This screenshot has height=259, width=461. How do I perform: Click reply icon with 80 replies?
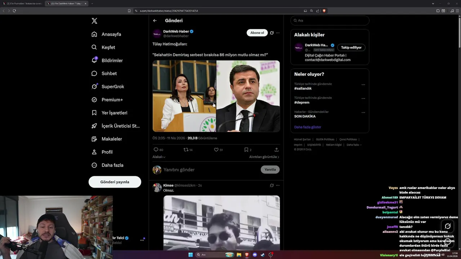pyautogui.click(x=156, y=150)
